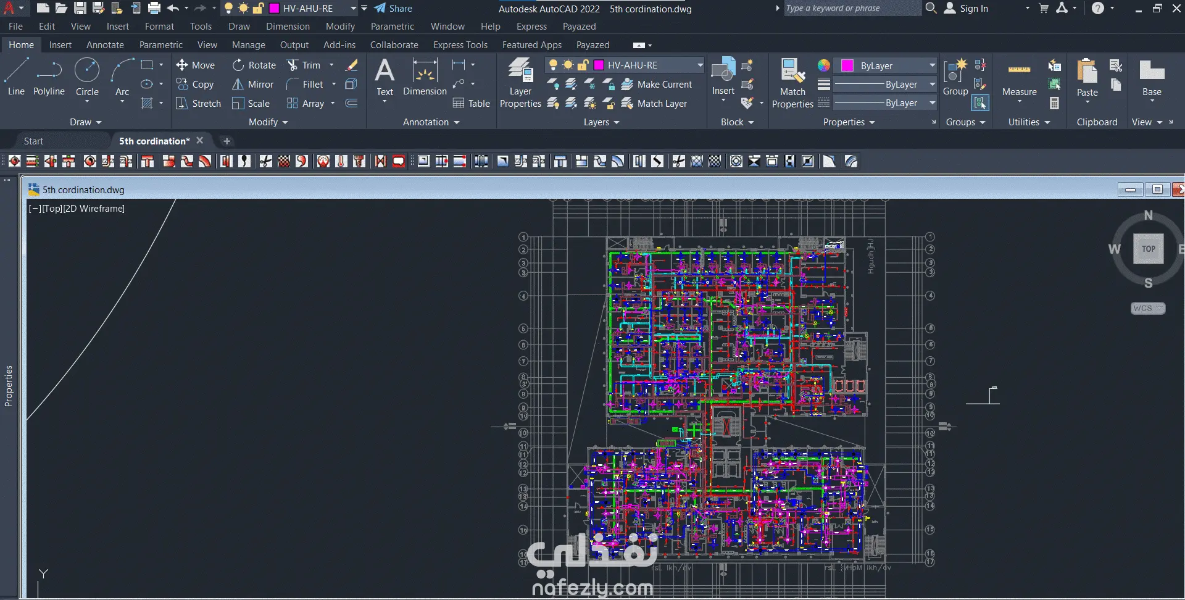Click the Scale tool

click(x=251, y=104)
